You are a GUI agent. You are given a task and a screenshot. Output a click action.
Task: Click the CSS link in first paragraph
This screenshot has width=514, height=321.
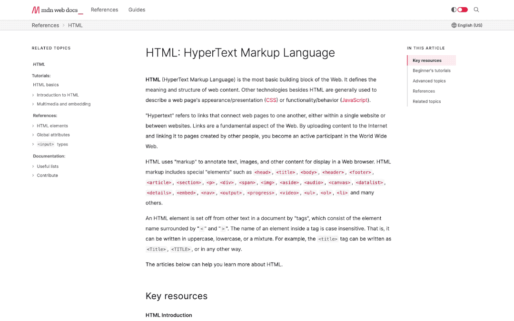click(x=271, y=100)
